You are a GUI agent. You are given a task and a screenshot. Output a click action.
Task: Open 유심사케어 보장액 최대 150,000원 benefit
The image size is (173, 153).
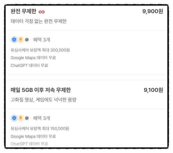coord(40,129)
